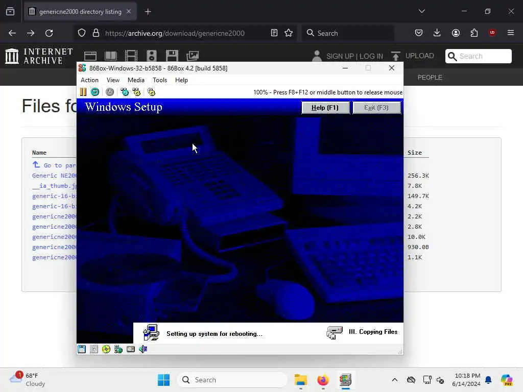Click the sound icon in 86Box status bar
Viewport: 523px width, 392px height.
[x=143, y=349]
